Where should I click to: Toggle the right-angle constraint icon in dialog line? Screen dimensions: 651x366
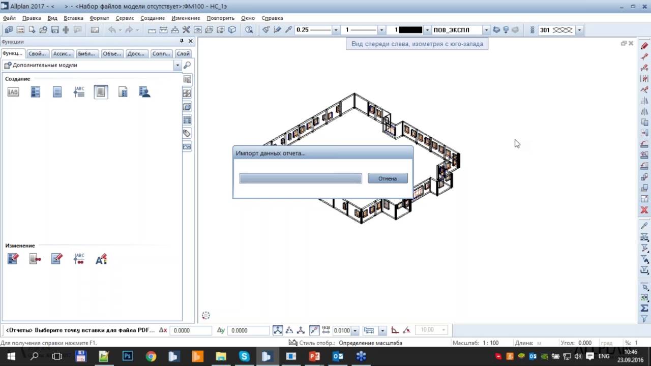click(395, 330)
